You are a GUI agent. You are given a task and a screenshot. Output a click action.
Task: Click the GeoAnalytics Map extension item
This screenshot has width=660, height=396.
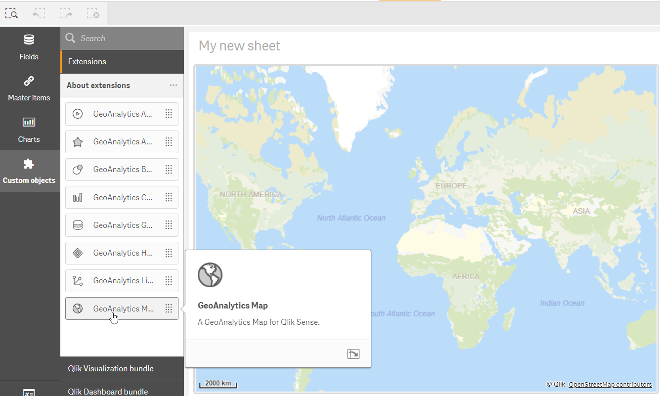123,308
